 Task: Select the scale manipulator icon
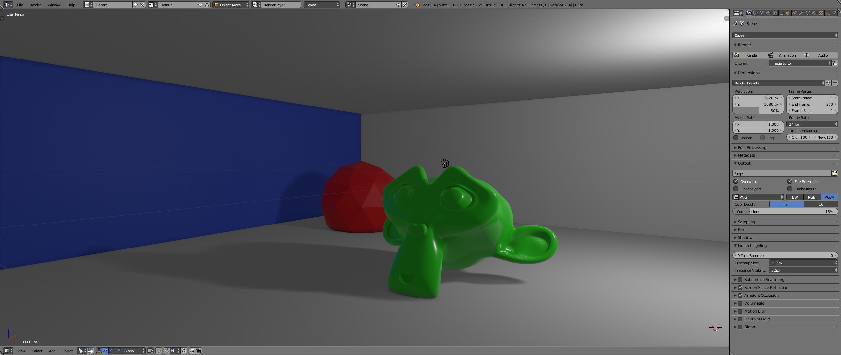pyautogui.click(x=118, y=351)
